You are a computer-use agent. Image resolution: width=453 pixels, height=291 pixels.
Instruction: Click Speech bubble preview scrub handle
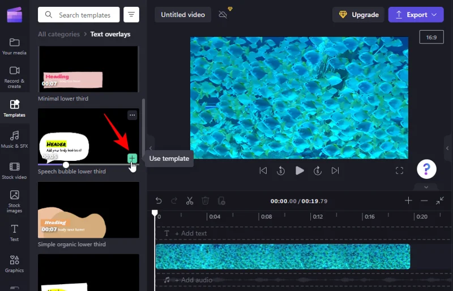pos(66,165)
